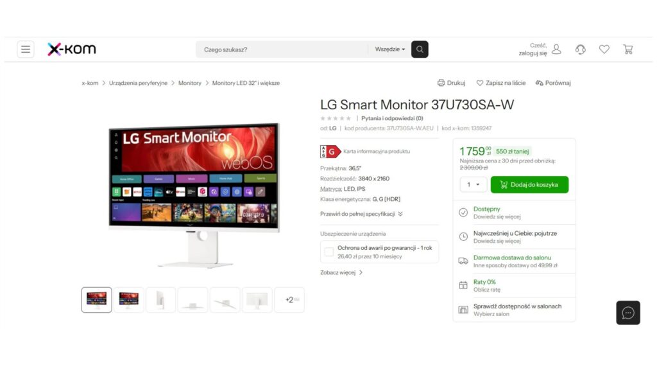Open the user account icon
Screen dimensions: 657x370
(x=556, y=49)
